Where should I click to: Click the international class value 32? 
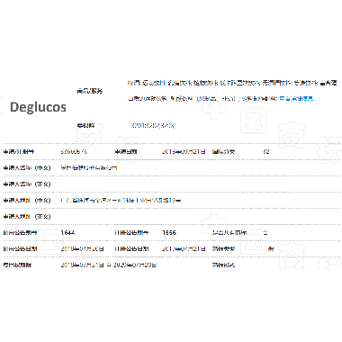266,152
